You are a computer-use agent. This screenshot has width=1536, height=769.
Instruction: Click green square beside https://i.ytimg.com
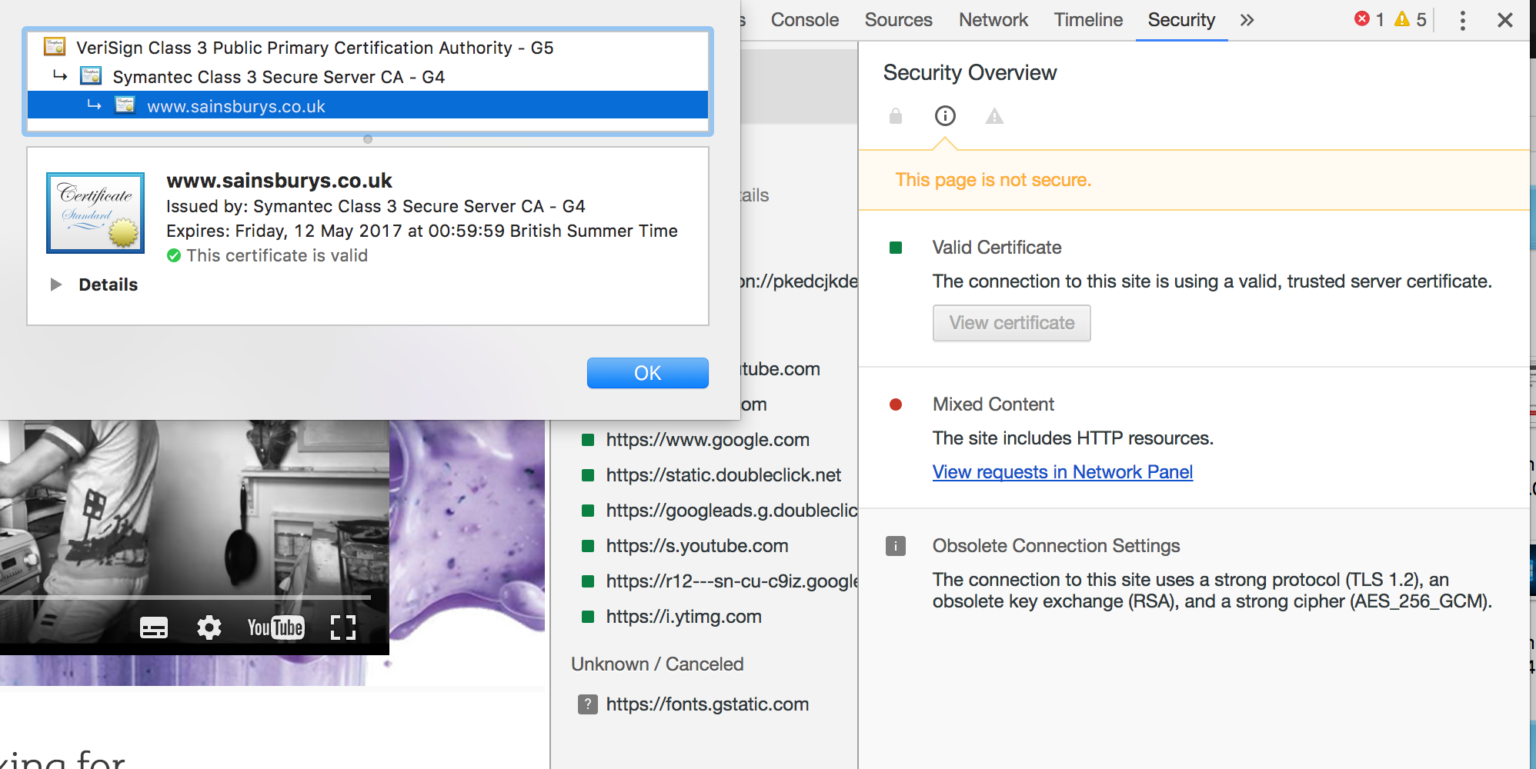pos(588,617)
